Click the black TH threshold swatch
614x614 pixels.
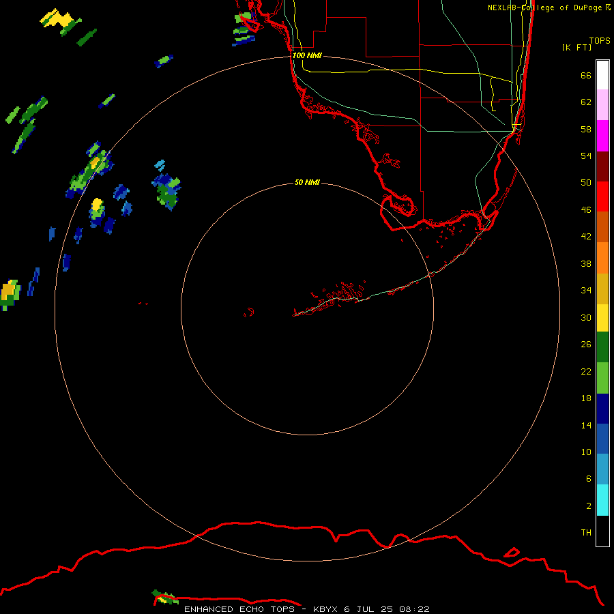click(602, 531)
